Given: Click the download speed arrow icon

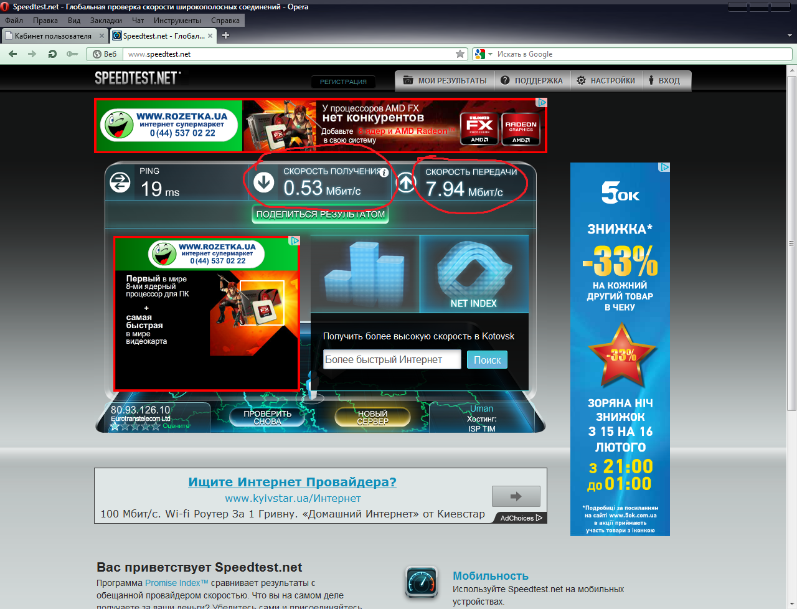Looking at the screenshot, I should [264, 182].
